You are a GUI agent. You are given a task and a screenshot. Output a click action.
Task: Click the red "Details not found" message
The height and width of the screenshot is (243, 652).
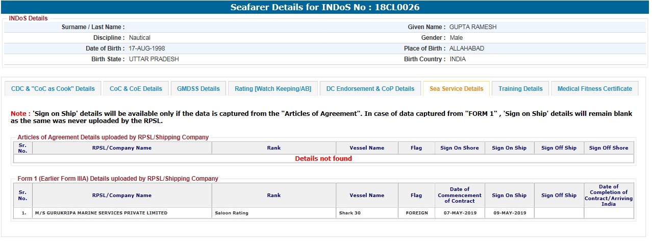coord(323,159)
